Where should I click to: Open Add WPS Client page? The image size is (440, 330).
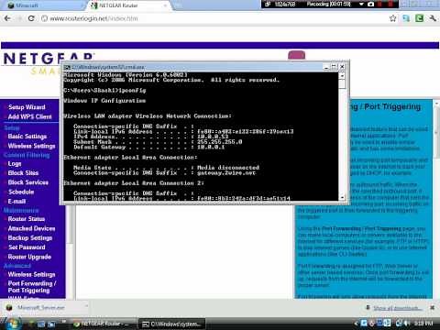click(x=30, y=116)
